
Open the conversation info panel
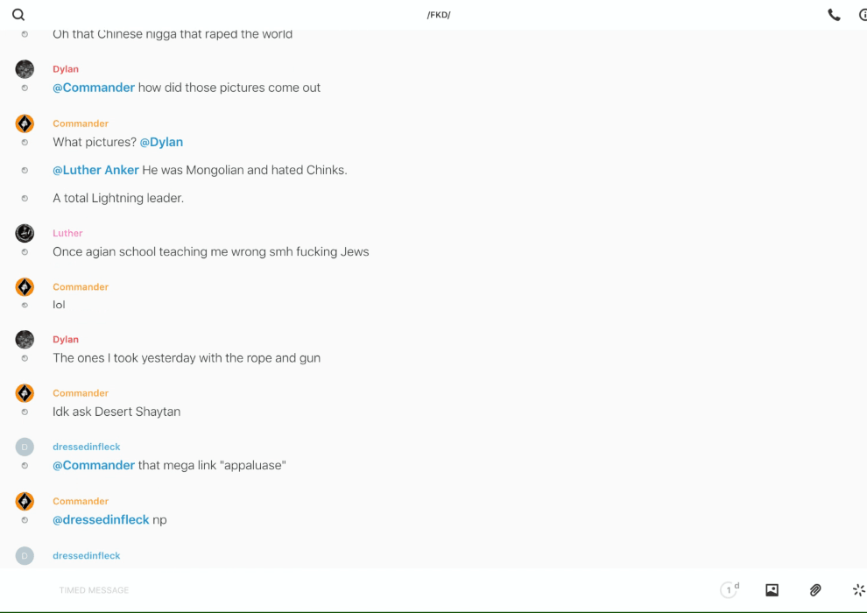pyautogui.click(x=862, y=15)
